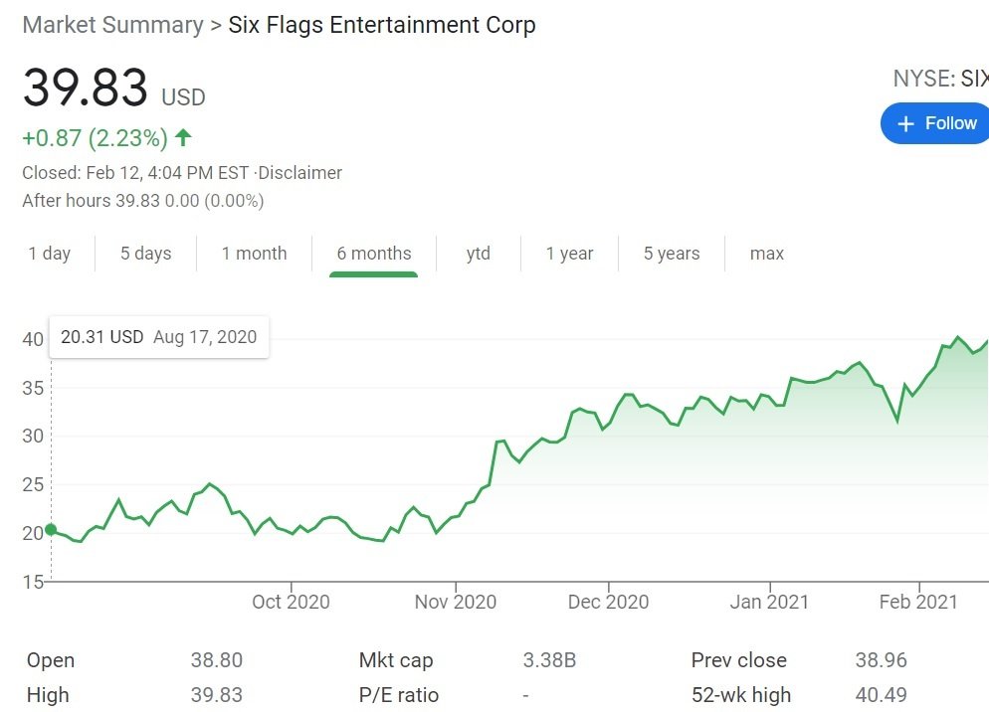Image resolution: width=989 pixels, height=712 pixels.
Task: Click the 39.83 USD price
Action: tap(114, 88)
